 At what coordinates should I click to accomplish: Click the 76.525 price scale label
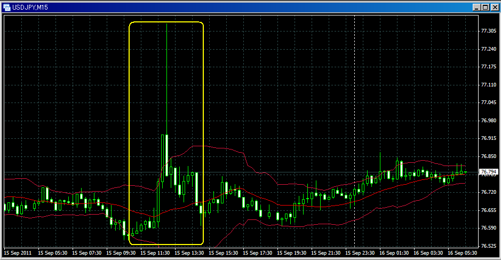[x=488, y=246]
